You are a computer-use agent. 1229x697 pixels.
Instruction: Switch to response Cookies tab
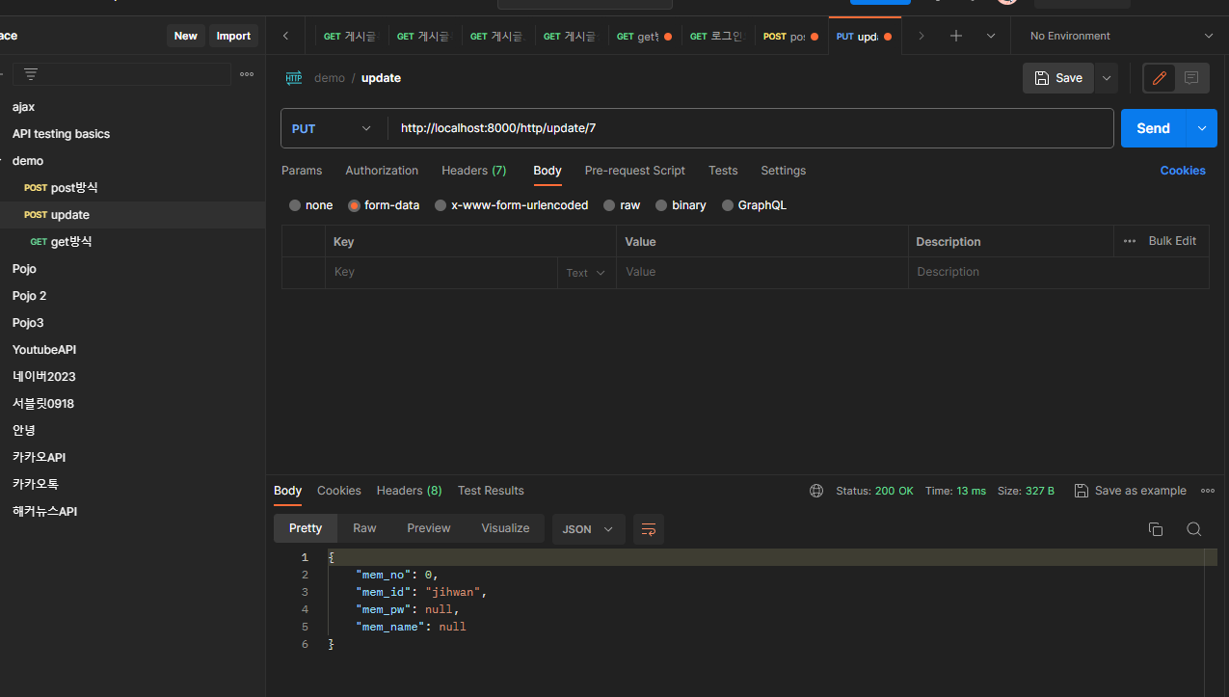pyautogui.click(x=339, y=491)
